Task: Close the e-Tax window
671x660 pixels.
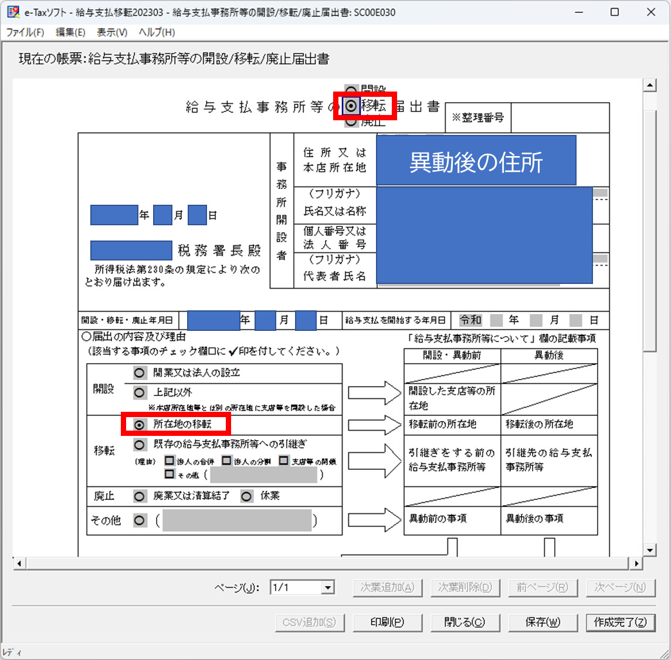Action: 651,12
